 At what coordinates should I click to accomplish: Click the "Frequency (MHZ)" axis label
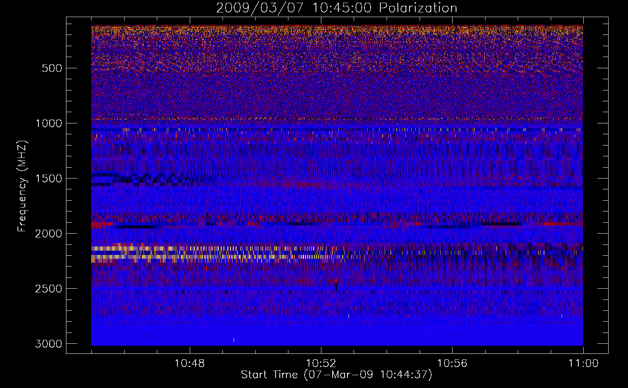[x=23, y=186]
